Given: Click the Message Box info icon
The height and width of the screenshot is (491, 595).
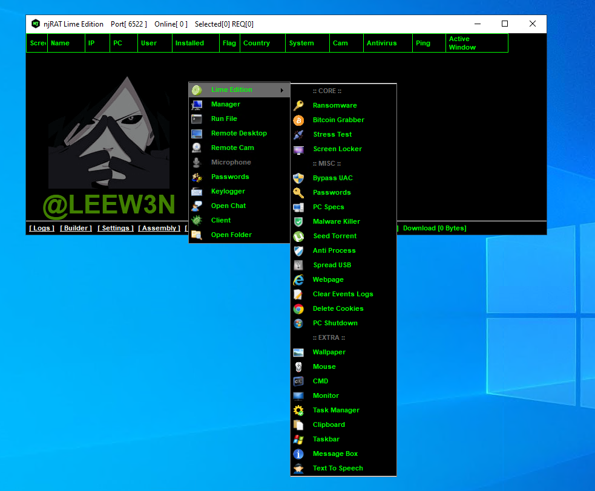Looking at the screenshot, I should click(x=298, y=454).
